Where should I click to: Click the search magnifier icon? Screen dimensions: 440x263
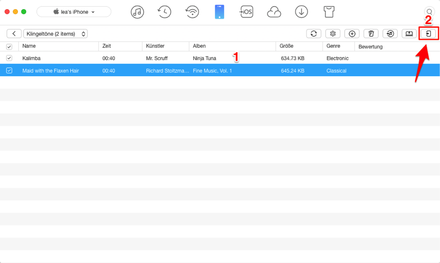tap(429, 12)
